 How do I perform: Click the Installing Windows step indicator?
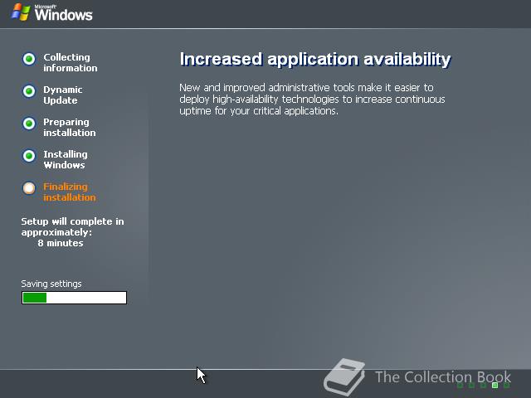[x=29, y=156]
